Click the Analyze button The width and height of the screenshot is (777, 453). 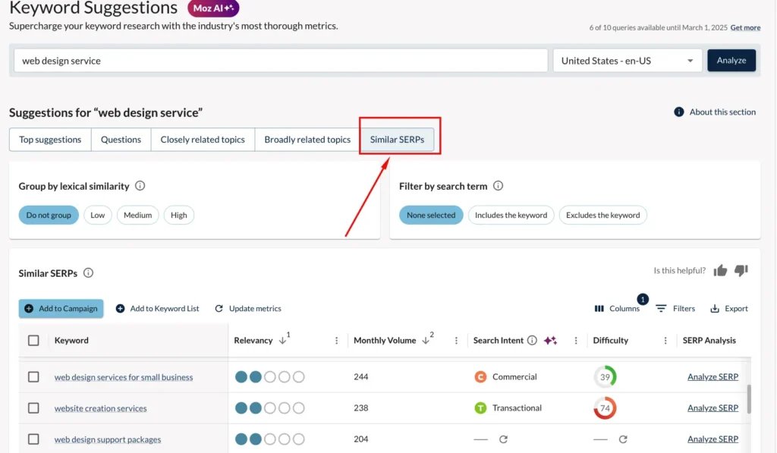[731, 60]
